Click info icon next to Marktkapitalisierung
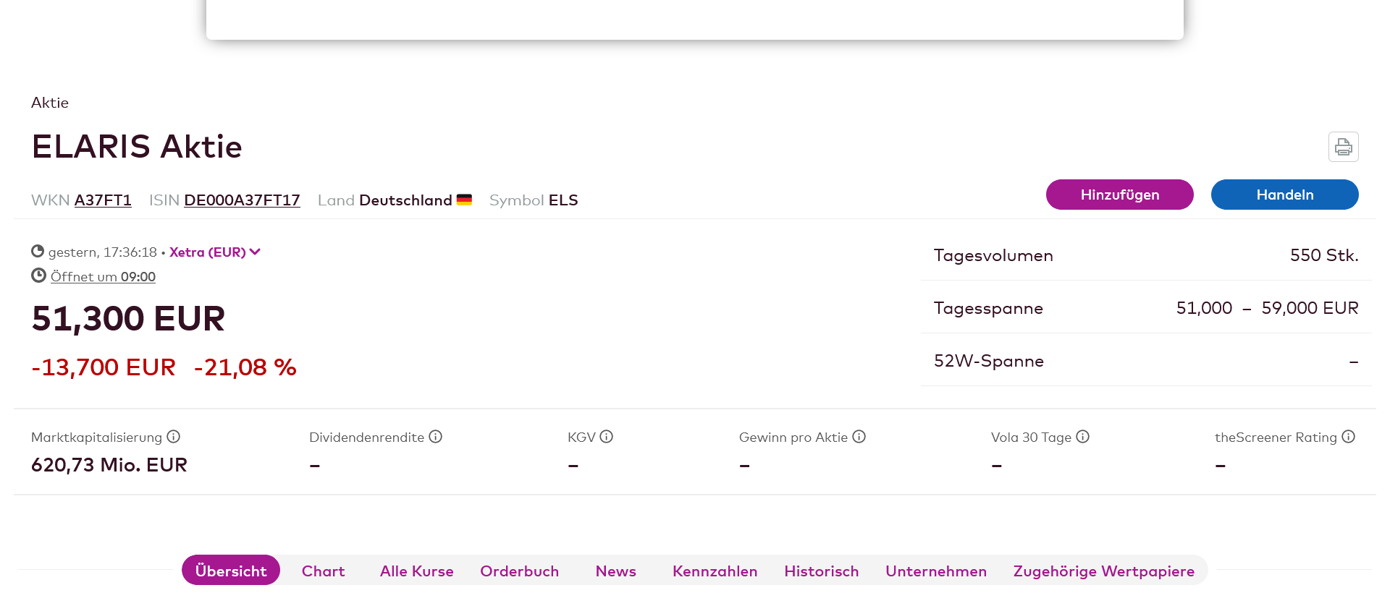The height and width of the screenshot is (606, 1390). click(173, 437)
